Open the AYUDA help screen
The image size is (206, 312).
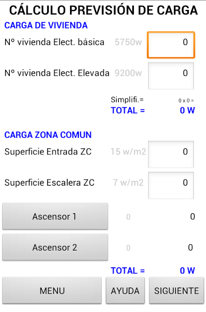(125, 291)
